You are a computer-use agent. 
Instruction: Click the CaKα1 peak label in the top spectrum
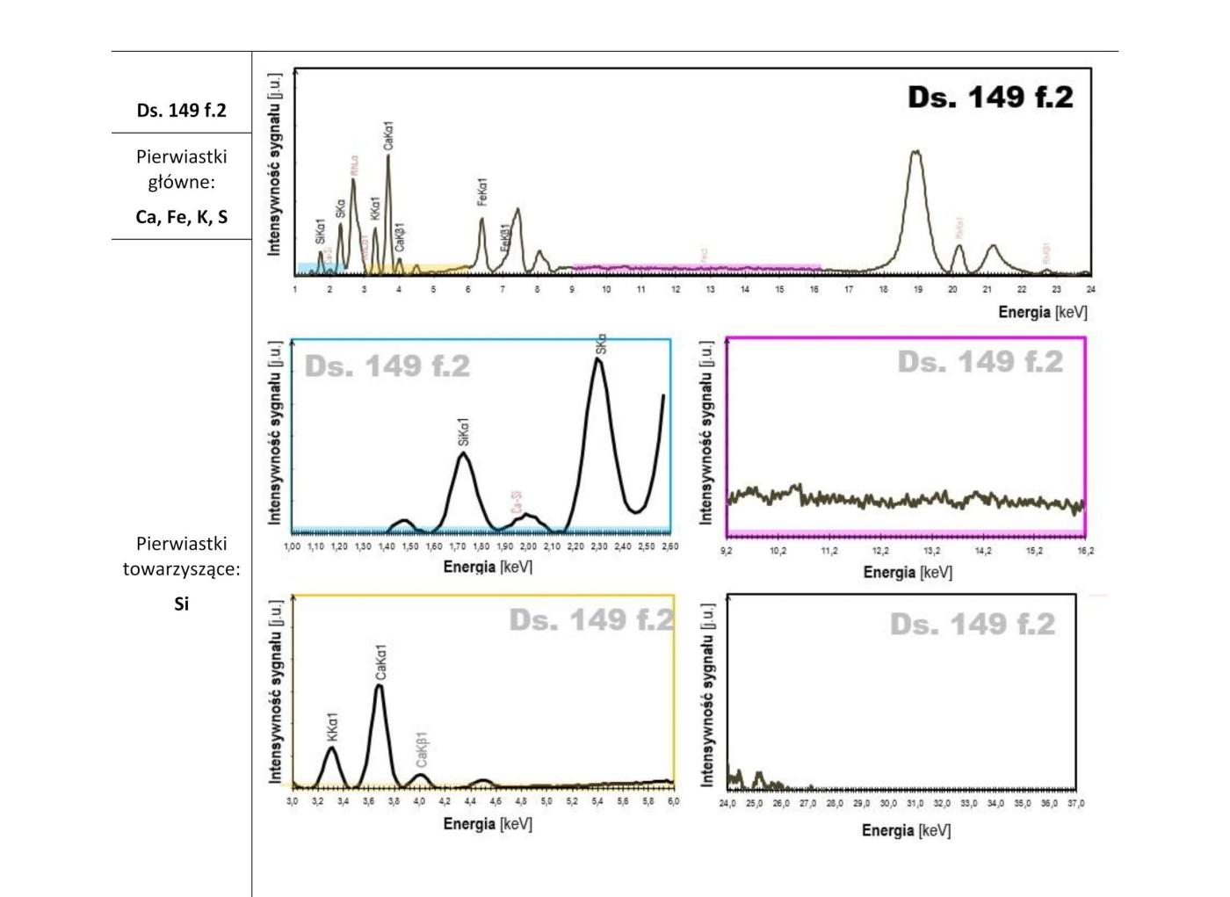tap(388, 136)
